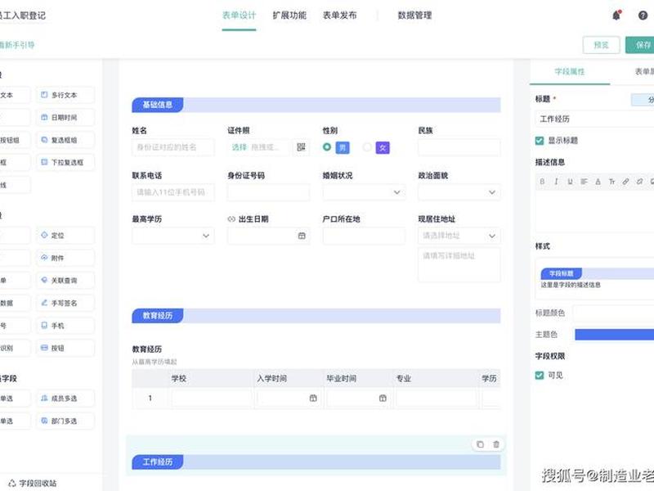Viewport: 654px width, 491px height.
Task: Click 选择 link in 证件照 upload field
Action: click(x=239, y=147)
